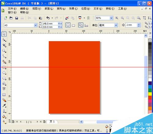153x134 pixels.
Task: Expand the color palette flyout arrow
Action: coord(150,33)
